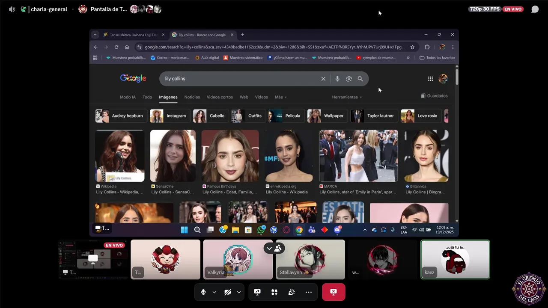Open Windows Start button in stream
Screen dimensions: 548x308
[x=184, y=230]
